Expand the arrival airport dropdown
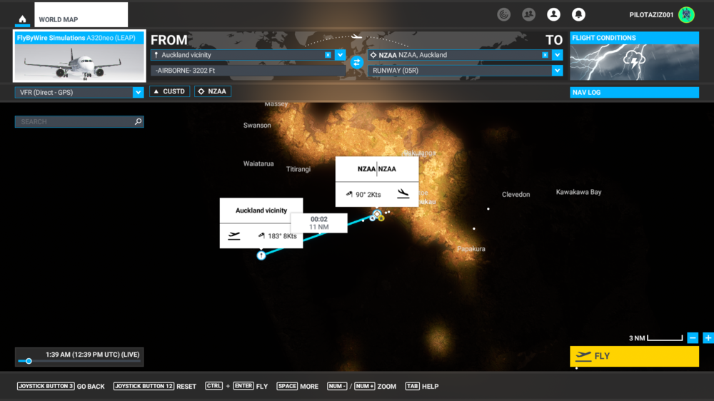Screen dimensions: 714x401 558,55
